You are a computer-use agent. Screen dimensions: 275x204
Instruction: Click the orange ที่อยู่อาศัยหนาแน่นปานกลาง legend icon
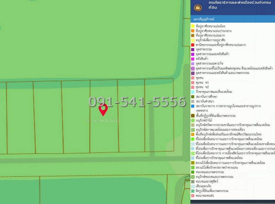click(193, 31)
